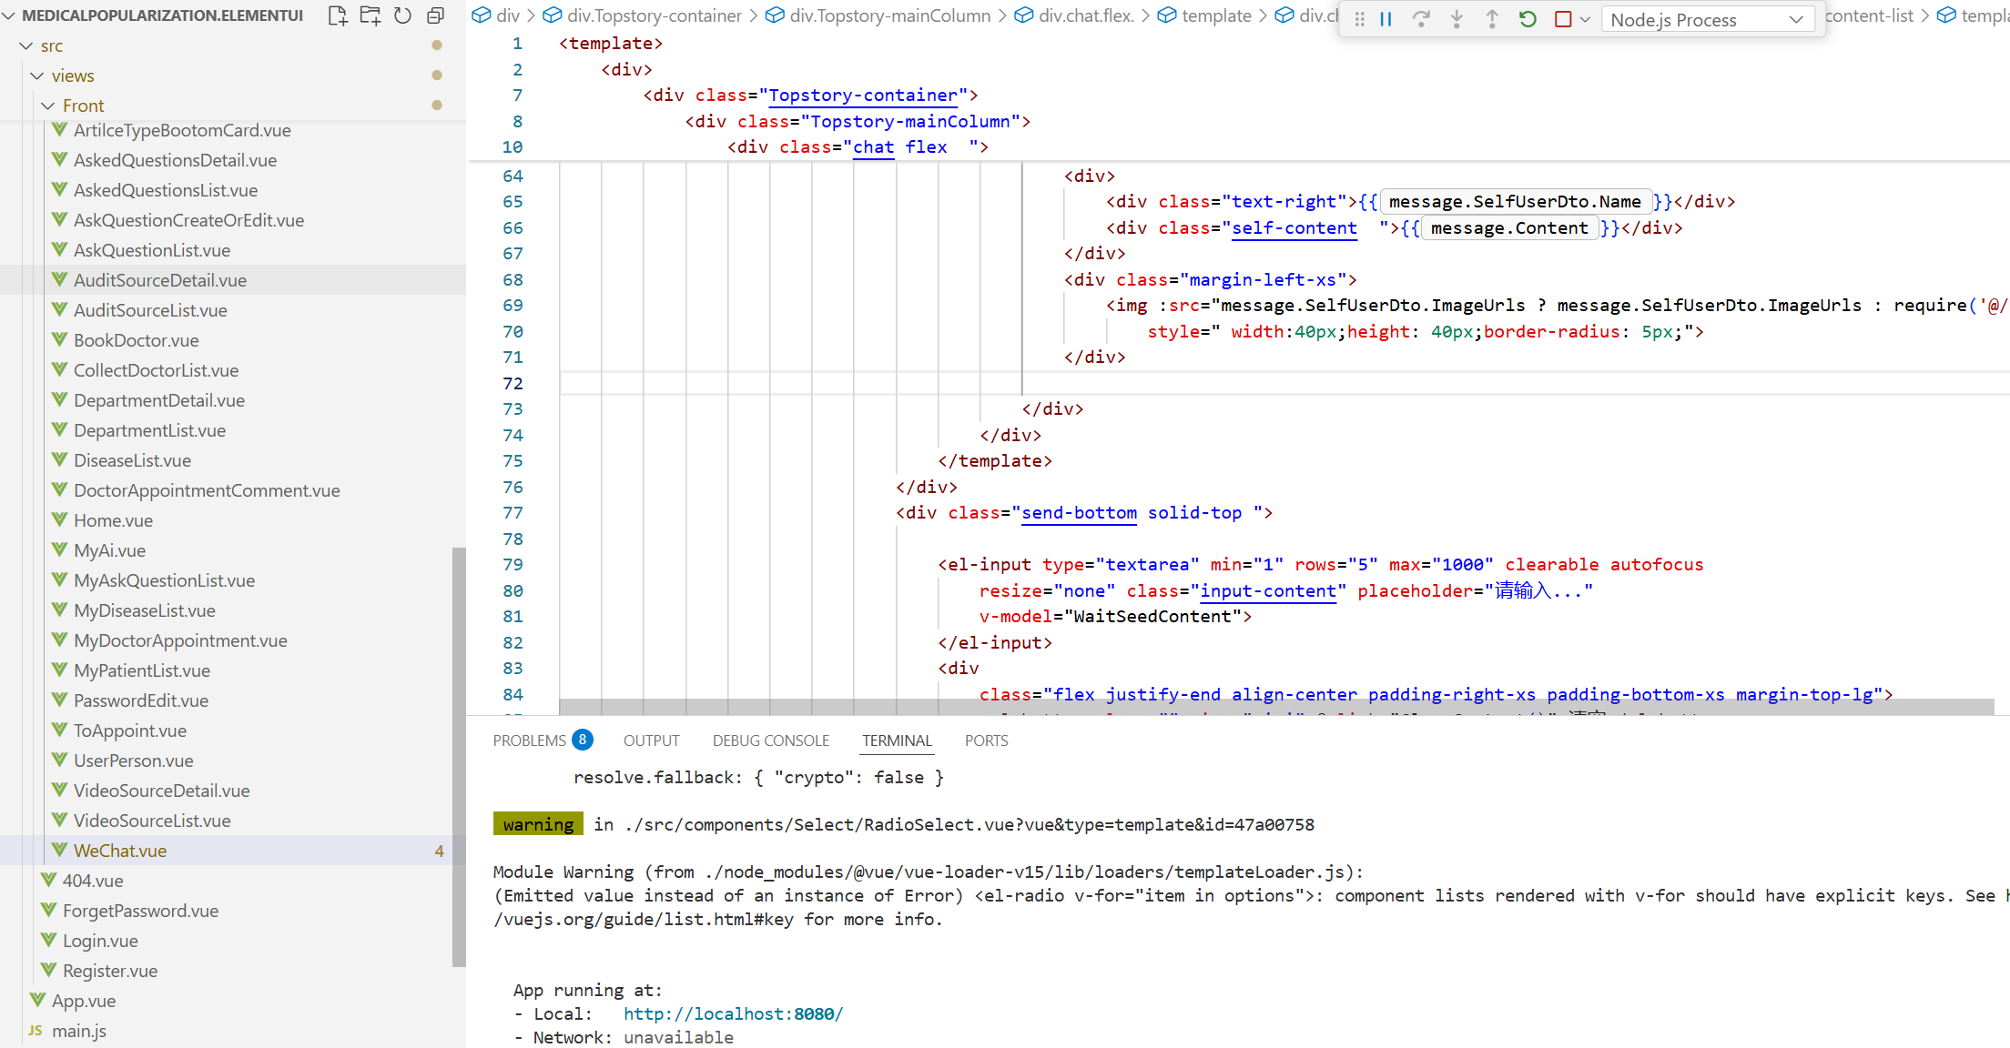Click div.chat.flex. breadcrumb segment
The width and height of the screenshot is (2010, 1048).
click(1074, 15)
